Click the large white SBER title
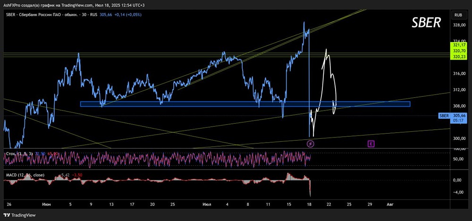Screen dimensions: 472x221 [x=426, y=23]
